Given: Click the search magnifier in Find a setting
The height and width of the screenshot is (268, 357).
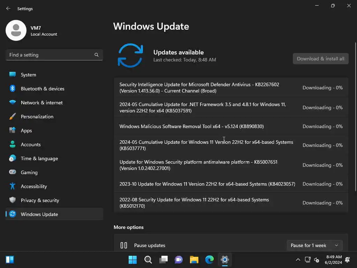Looking at the screenshot, I should click(97, 55).
